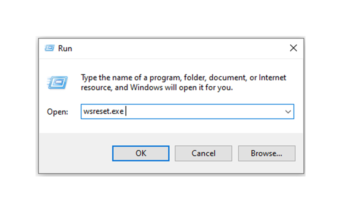Click on the wsreset.exe text
This screenshot has height=215, width=350.
103,112
